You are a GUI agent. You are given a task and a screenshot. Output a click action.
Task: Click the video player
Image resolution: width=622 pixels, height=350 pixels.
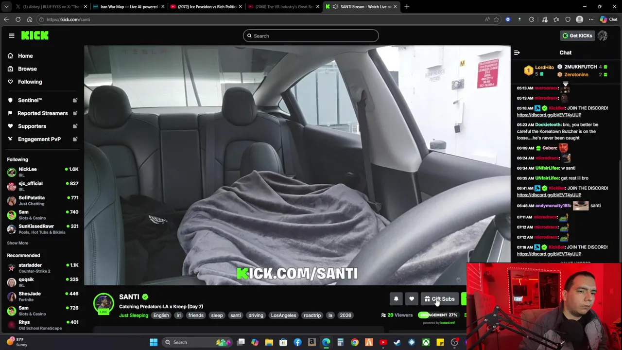[297, 165]
